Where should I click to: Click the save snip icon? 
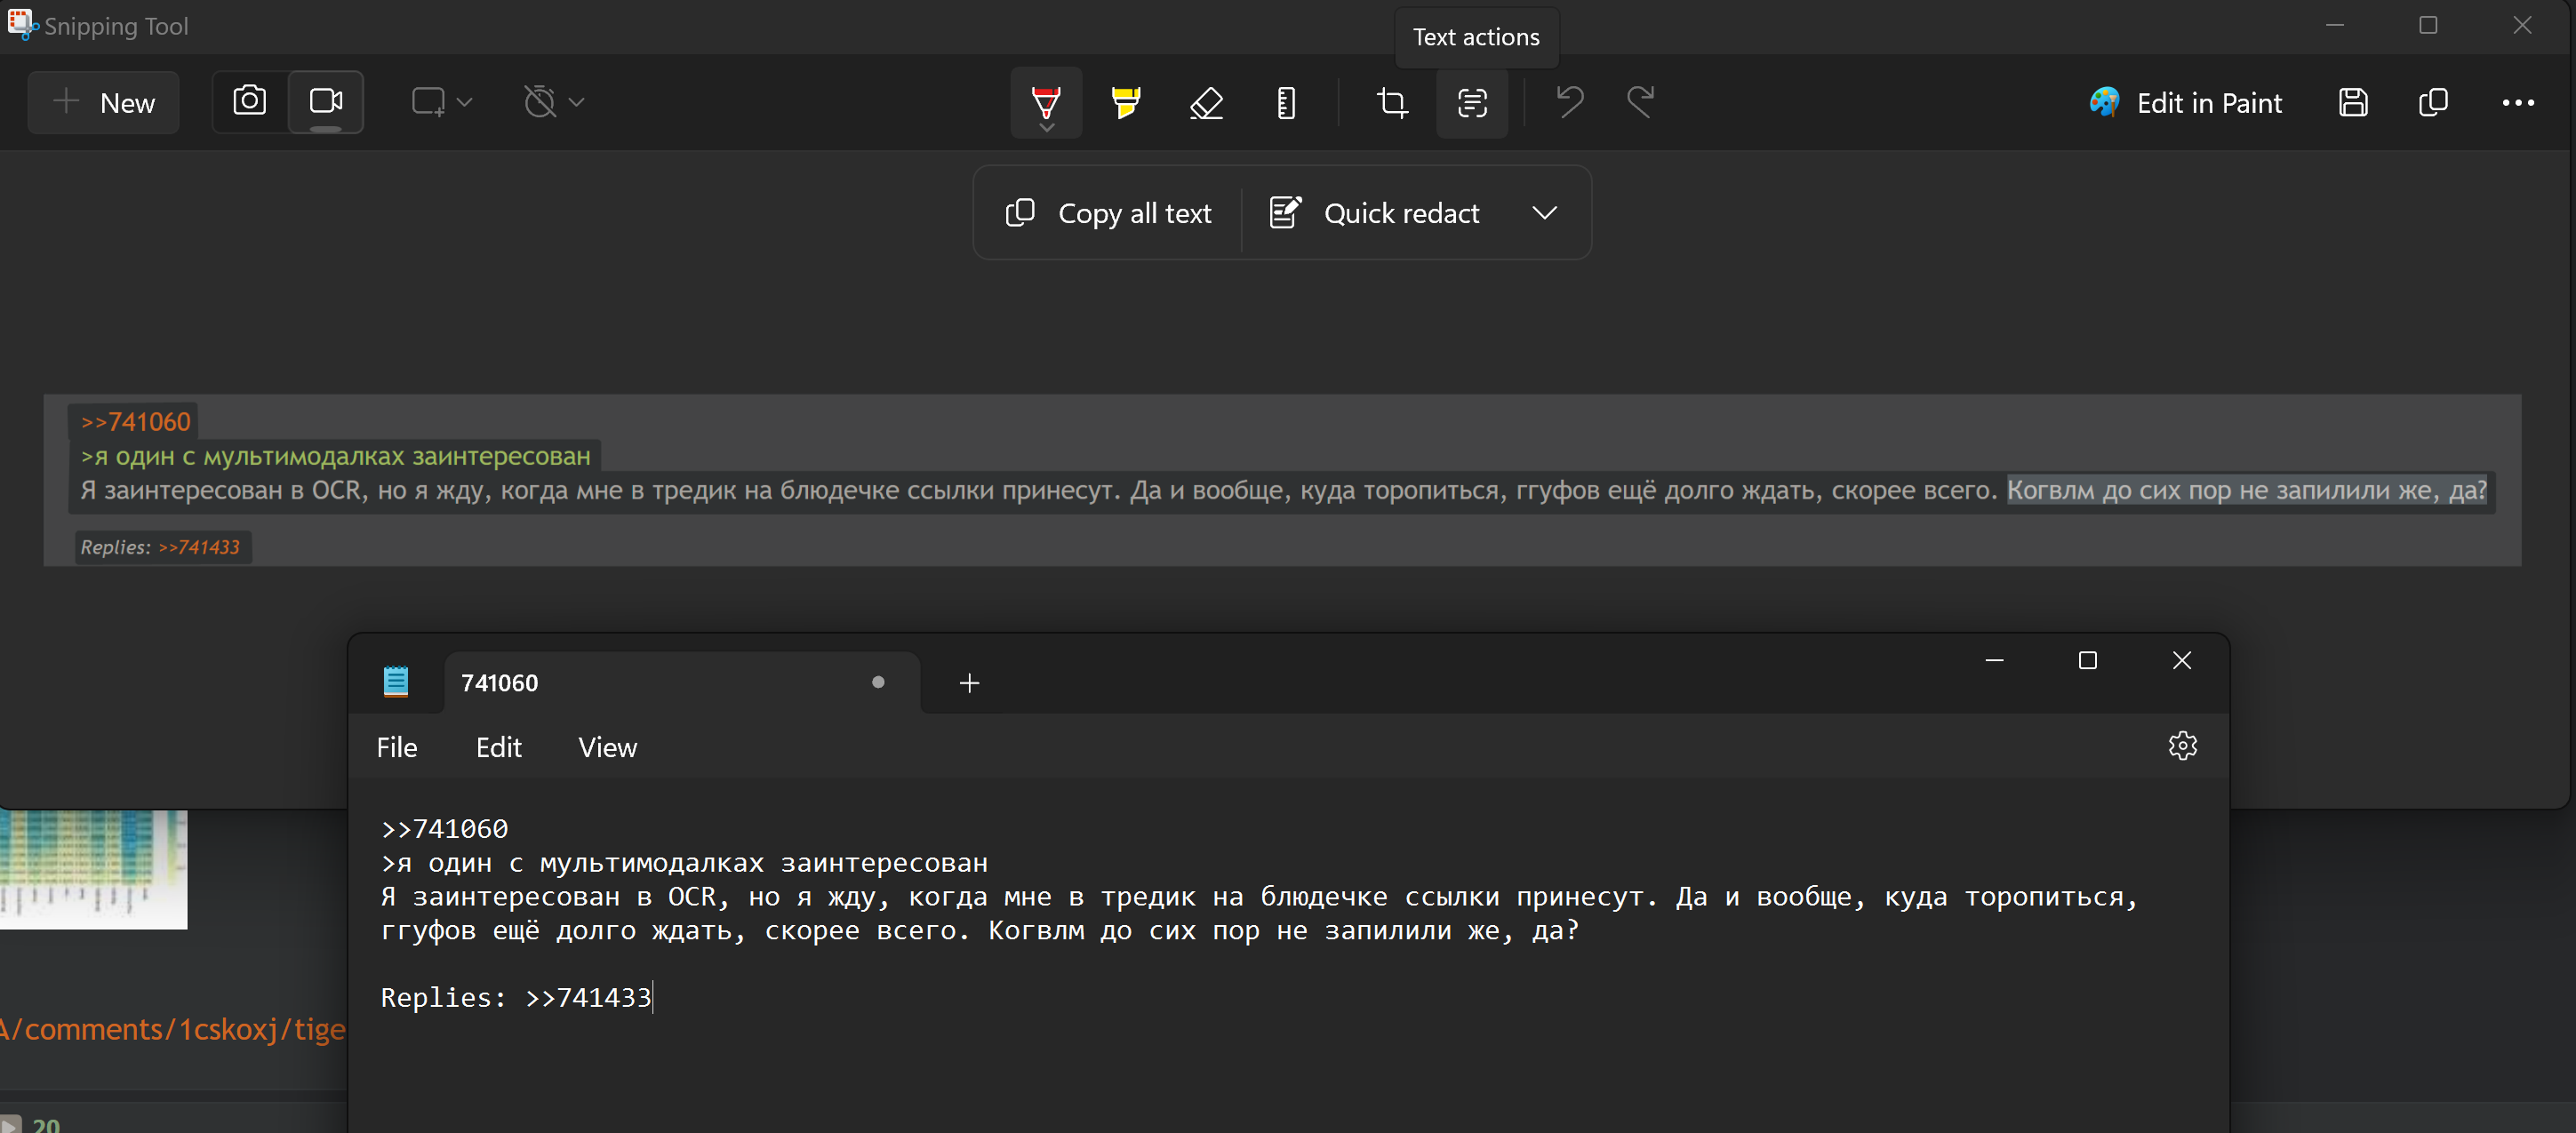pos(2353,102)
